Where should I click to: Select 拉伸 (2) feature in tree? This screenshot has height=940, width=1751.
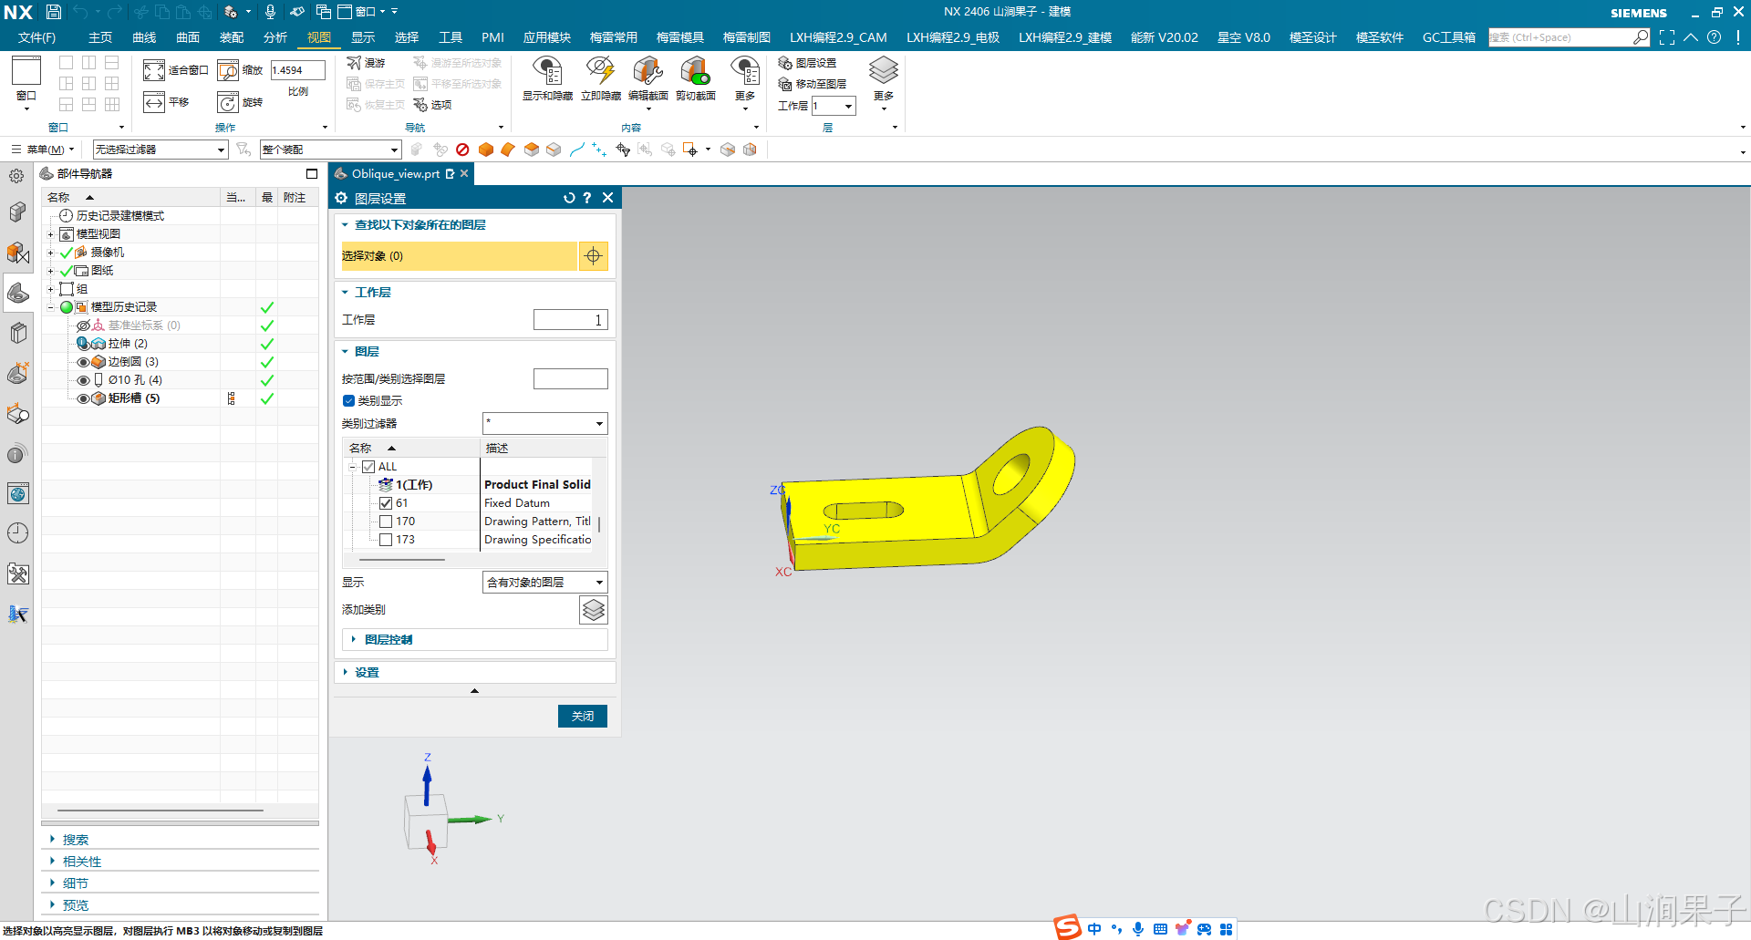[x=127, y=344]
